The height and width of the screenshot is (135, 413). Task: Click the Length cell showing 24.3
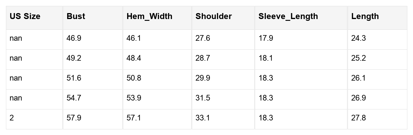click(358, 38)
